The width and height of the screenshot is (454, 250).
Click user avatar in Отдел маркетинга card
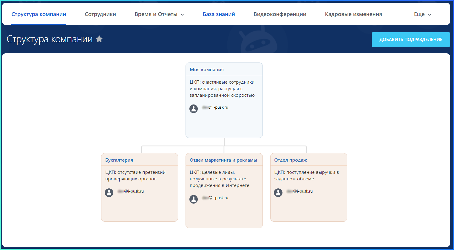coord(194,199)
